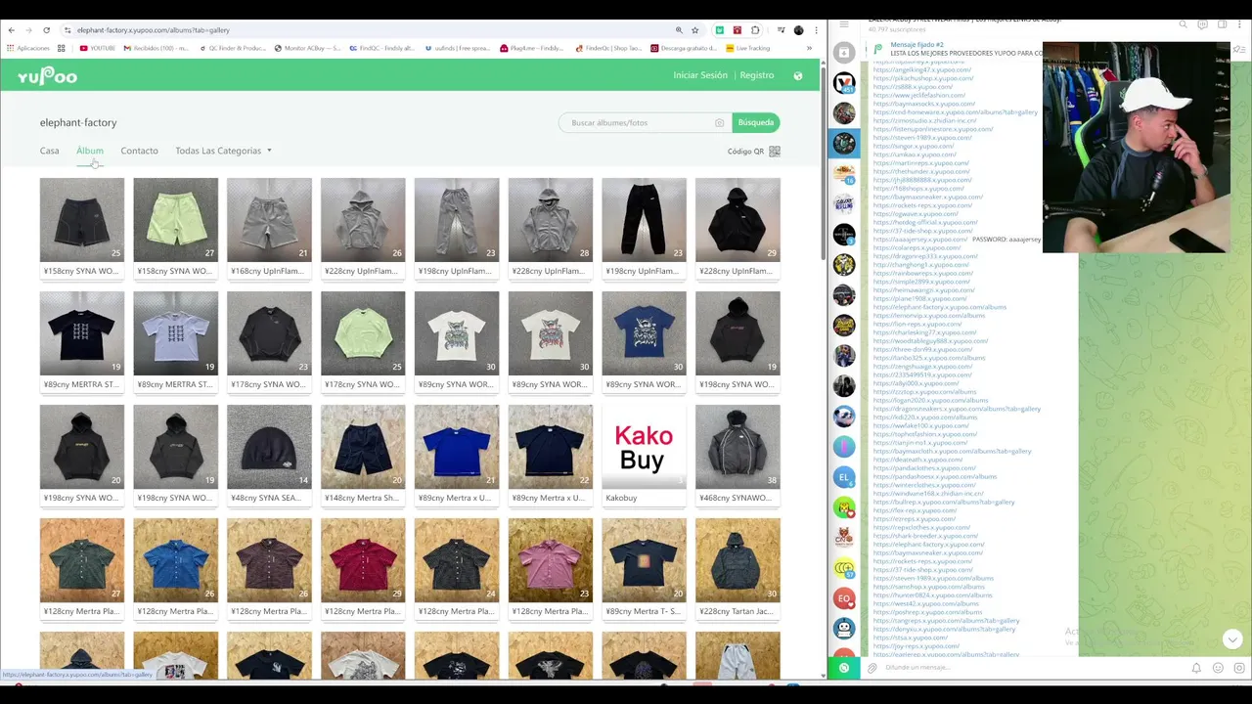Click the green Búsqueda button
This screenshot has width=1252, height=704.
(x=756, y=123)
